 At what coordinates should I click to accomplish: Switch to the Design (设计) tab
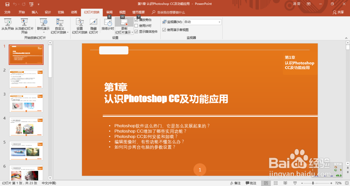tap(48, 12)
